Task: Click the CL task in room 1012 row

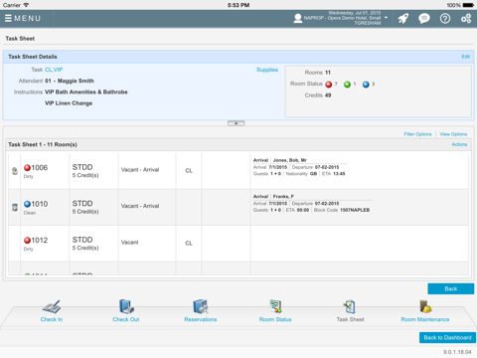Action: [189, 244]
